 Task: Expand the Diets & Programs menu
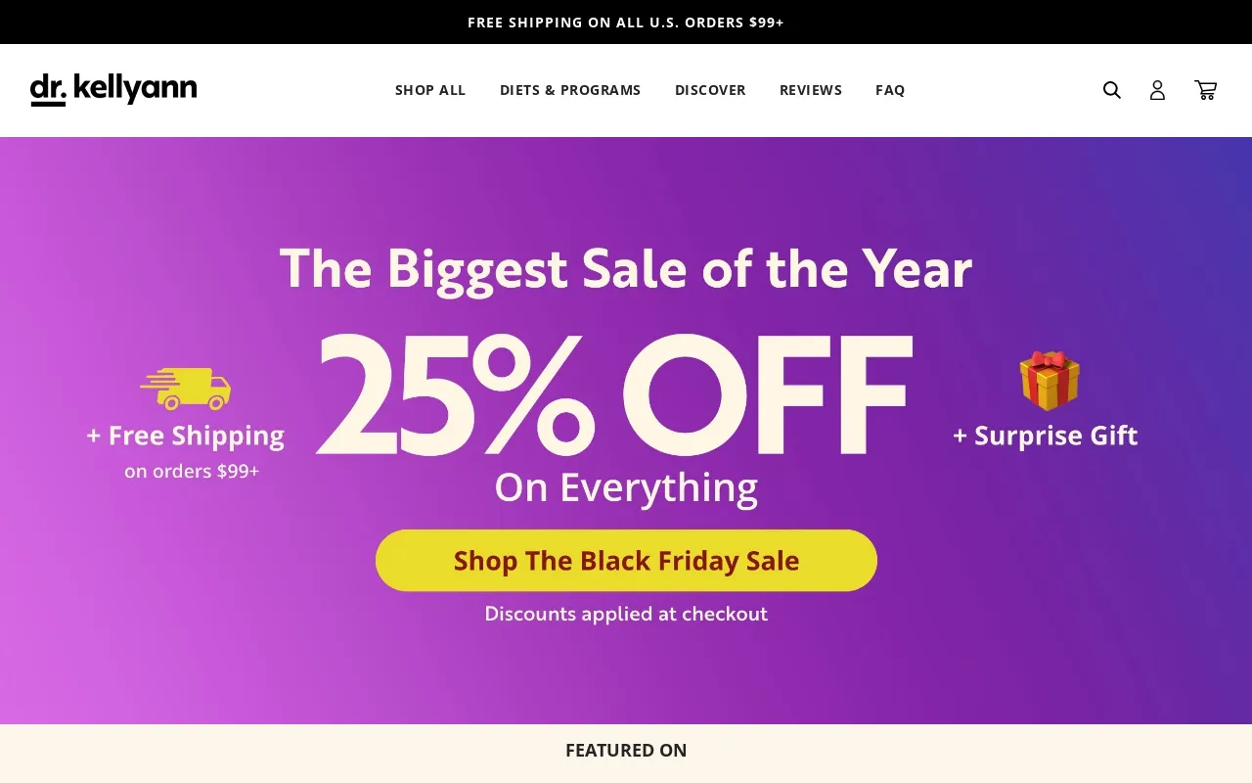pos(570,90)
